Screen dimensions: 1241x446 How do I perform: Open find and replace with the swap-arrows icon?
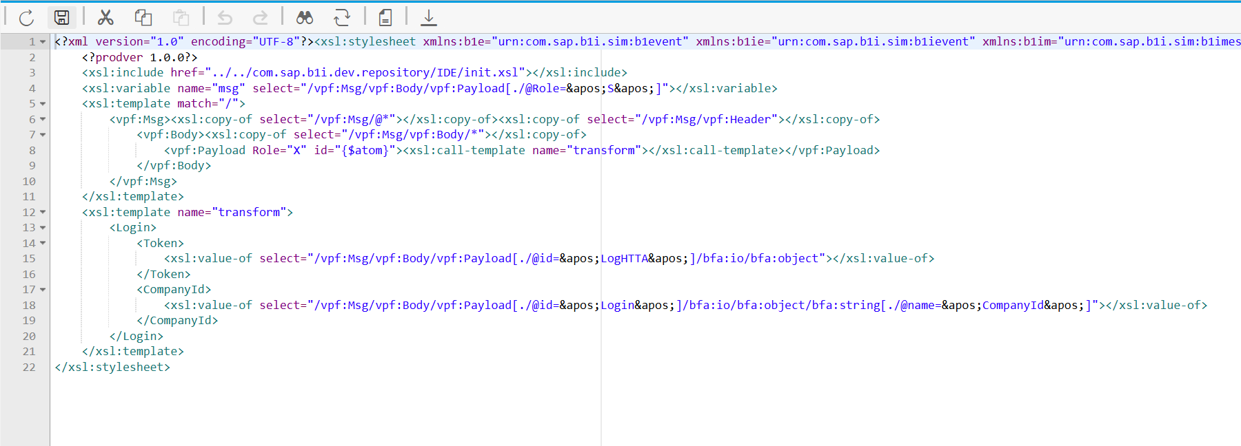click(x=342, y=17)
